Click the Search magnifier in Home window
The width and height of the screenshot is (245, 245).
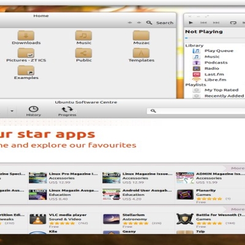[x=149, y=23]
